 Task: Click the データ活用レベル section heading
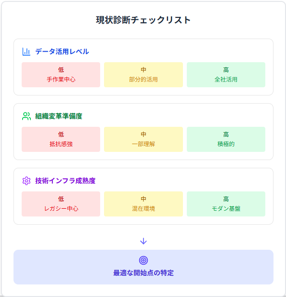point(62,52)
